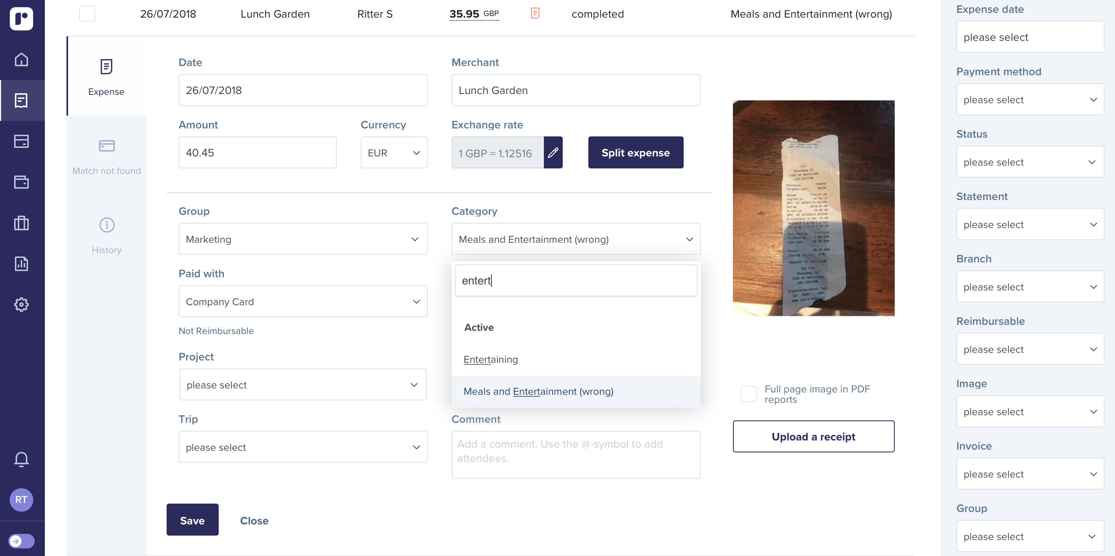Open the wallet icon in sidebar
1115x556 pixels.
[21, 182]
